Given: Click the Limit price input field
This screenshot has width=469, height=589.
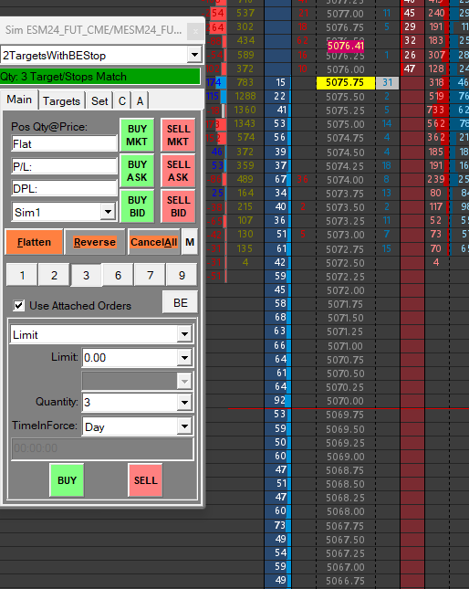Looking at the screenshot, I should click(130, 358).
